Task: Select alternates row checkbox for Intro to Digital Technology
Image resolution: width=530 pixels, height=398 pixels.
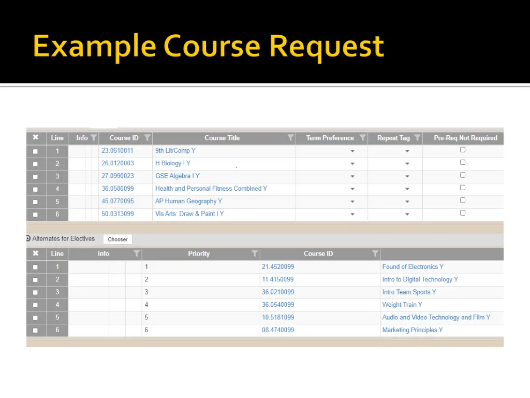Action: coord(35,280)
